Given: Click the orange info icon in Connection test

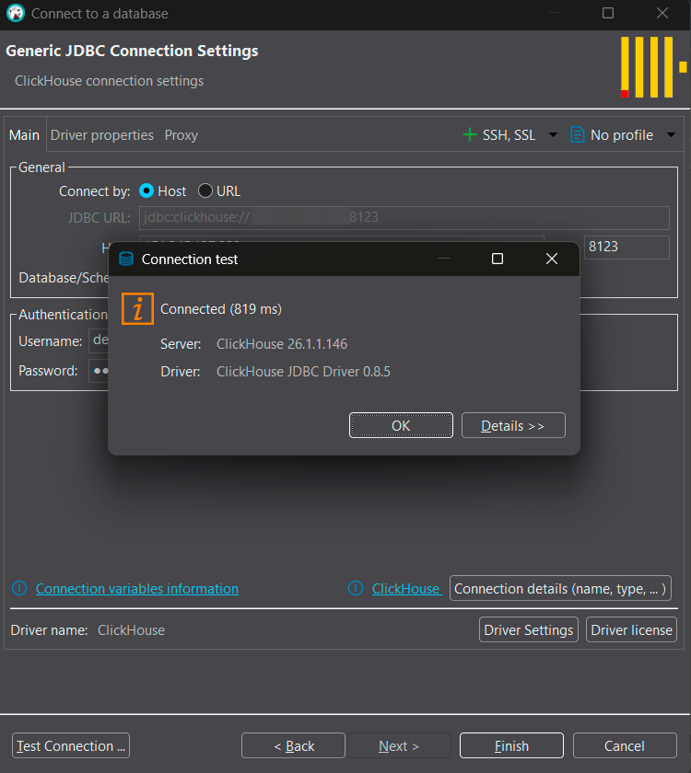Looking at the screenshot, I should (x=137, y=309).
